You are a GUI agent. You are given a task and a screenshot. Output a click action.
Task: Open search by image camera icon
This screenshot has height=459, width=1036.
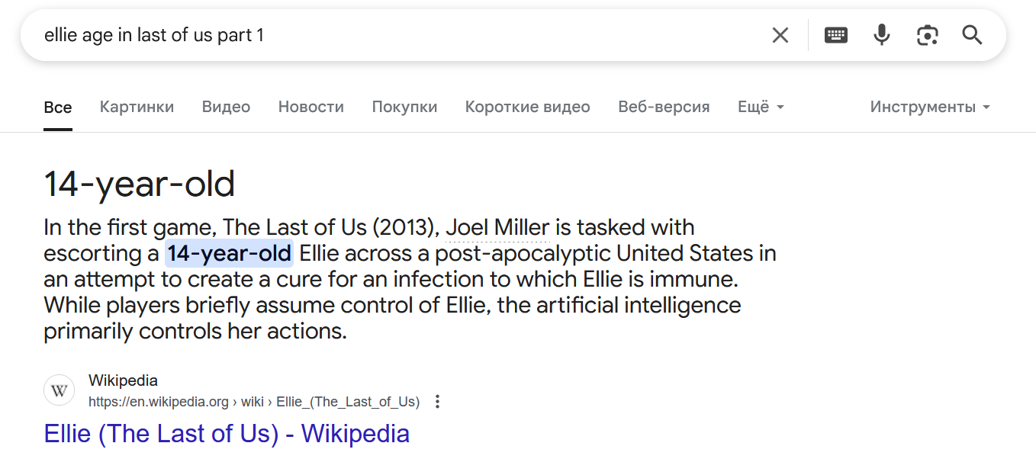927,35
